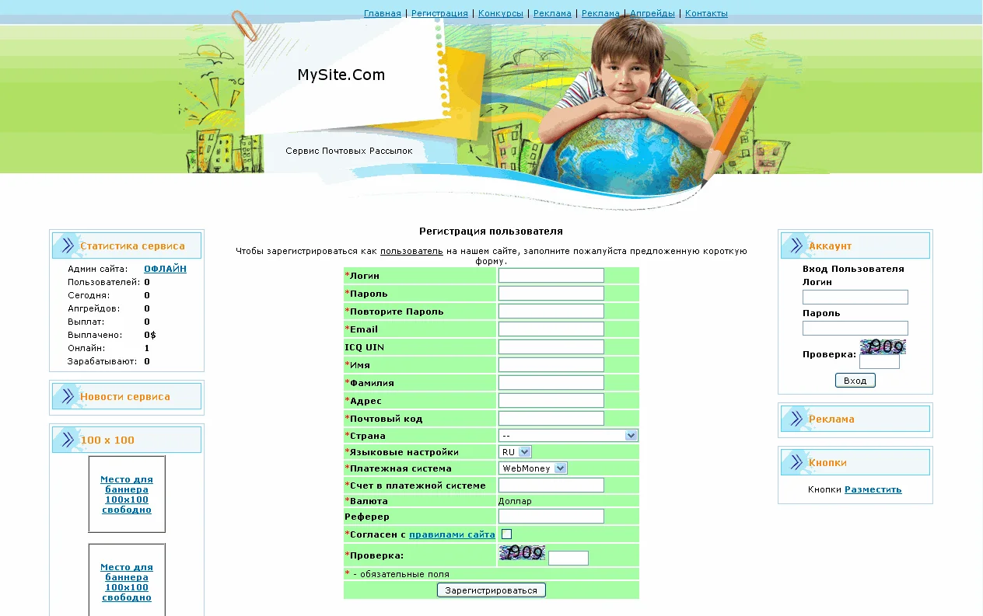
Task: Click the Кнопки panel arrow icon
Action: click(x=796, y=462)
